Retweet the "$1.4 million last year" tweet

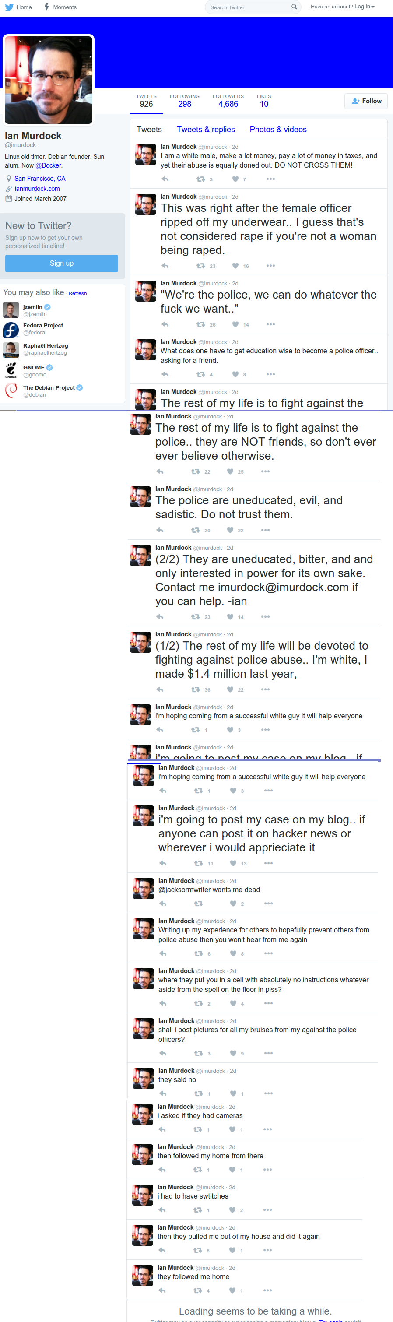click(196, 690)
